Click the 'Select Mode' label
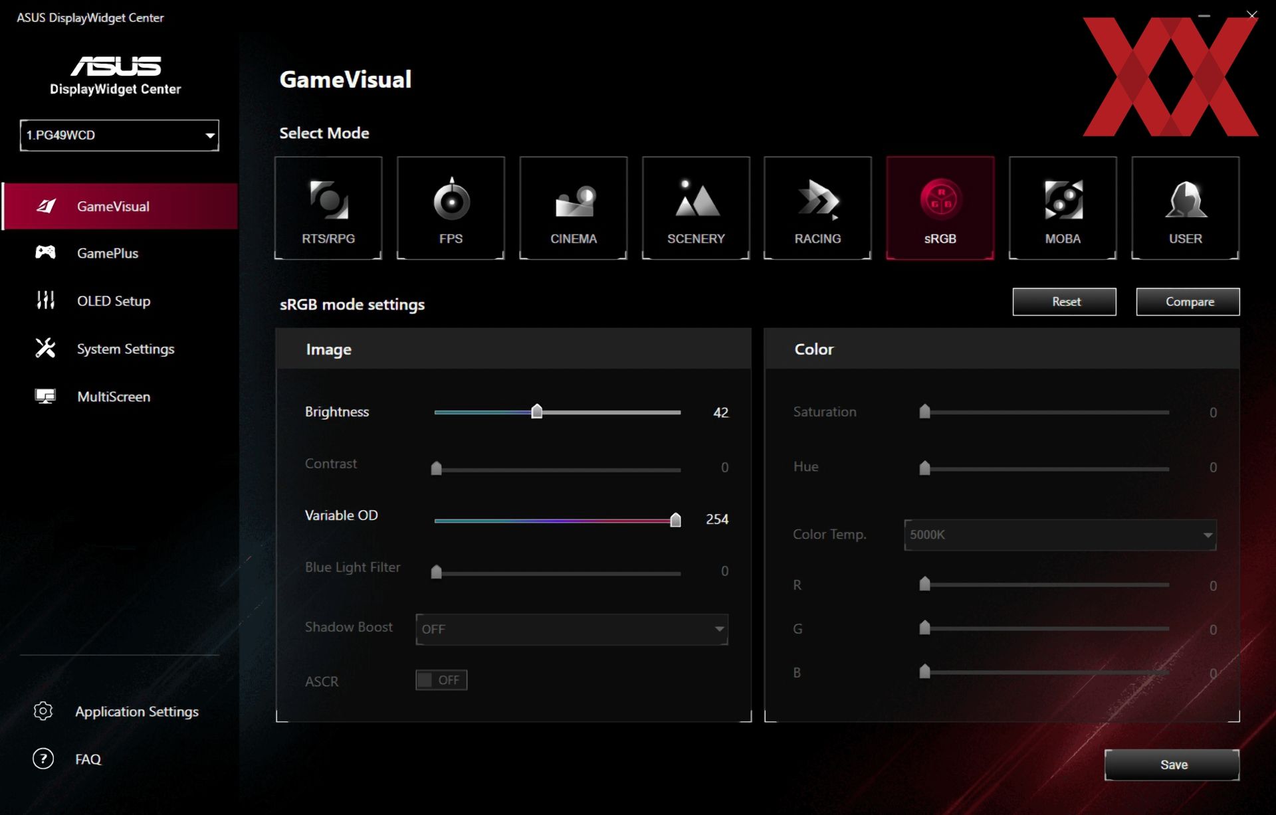 [324, 133]
